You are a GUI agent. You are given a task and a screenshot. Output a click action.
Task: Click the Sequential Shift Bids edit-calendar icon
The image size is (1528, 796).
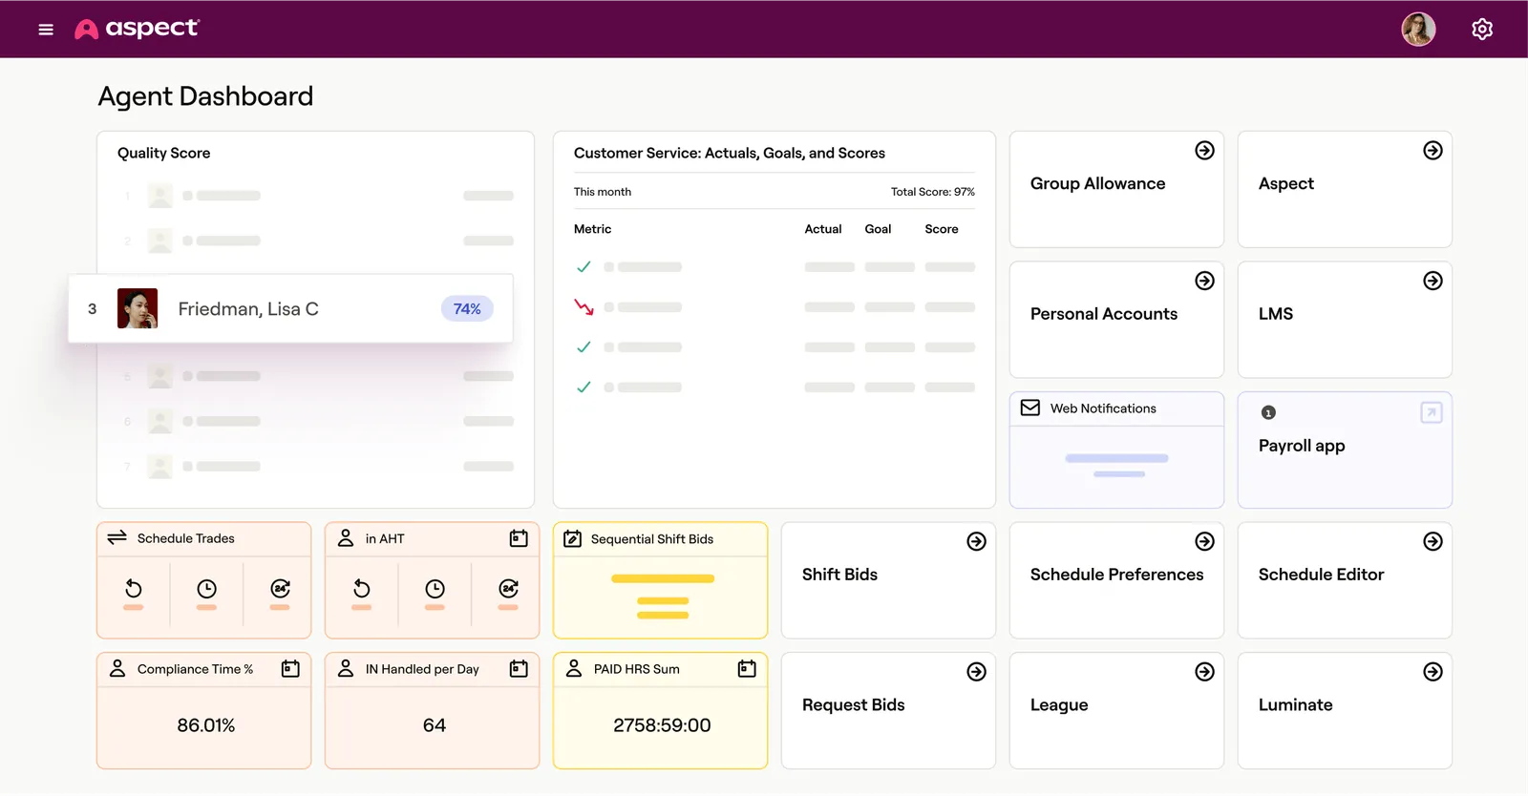coord(573,538)
